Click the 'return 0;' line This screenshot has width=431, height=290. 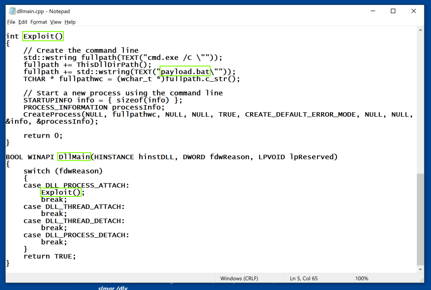[43, 136]
